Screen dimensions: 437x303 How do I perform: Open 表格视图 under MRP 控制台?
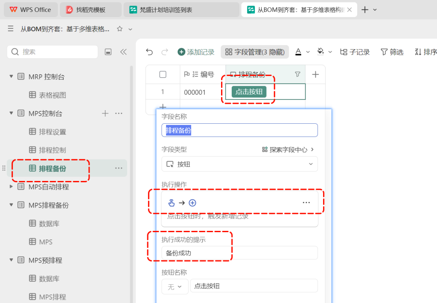(52, 95)
